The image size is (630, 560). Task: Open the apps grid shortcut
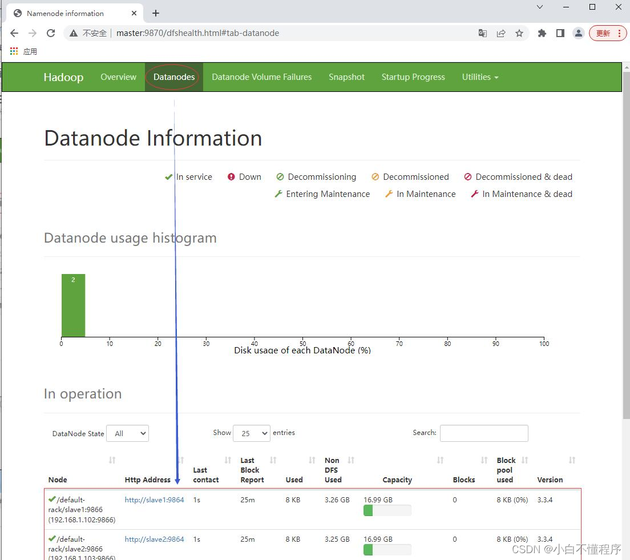click(14, 51)
